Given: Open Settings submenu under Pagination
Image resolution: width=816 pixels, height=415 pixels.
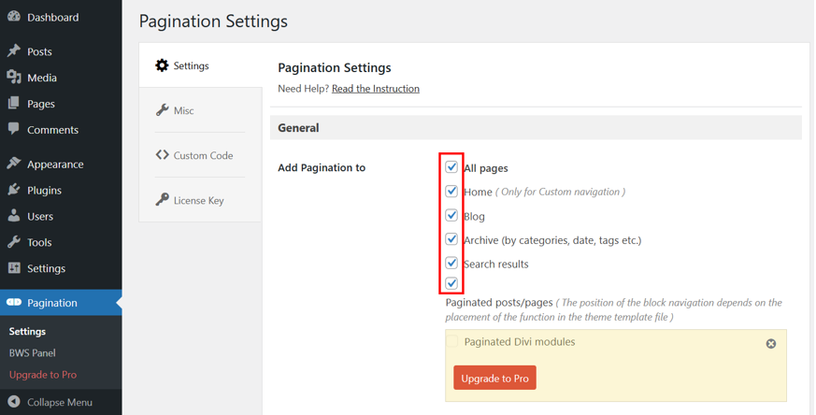Looking at the screenshot, I should [x=28, y=331].
